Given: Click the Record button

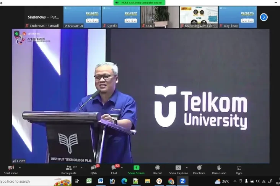Looking at the screenshot, I should coord(157,170).
